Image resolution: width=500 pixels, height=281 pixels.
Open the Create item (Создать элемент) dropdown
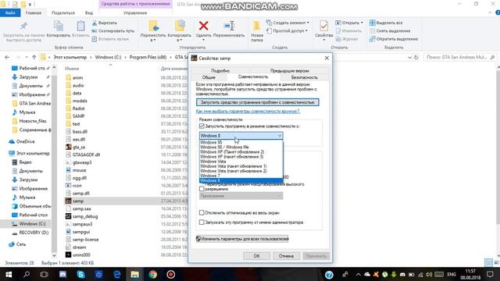click(x=288, y=23)
